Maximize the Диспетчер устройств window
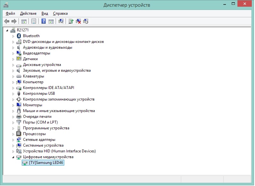255x186 pixels. (233, 4)
